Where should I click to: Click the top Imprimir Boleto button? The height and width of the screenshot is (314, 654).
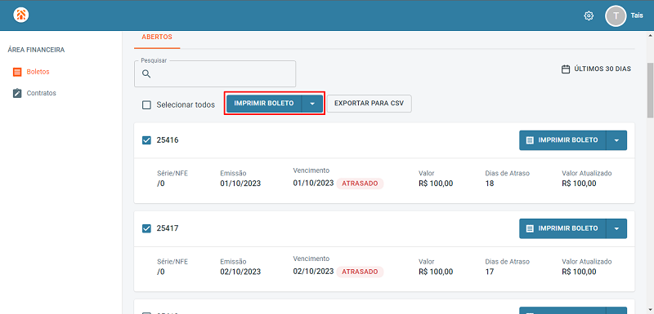pos(264,104)
